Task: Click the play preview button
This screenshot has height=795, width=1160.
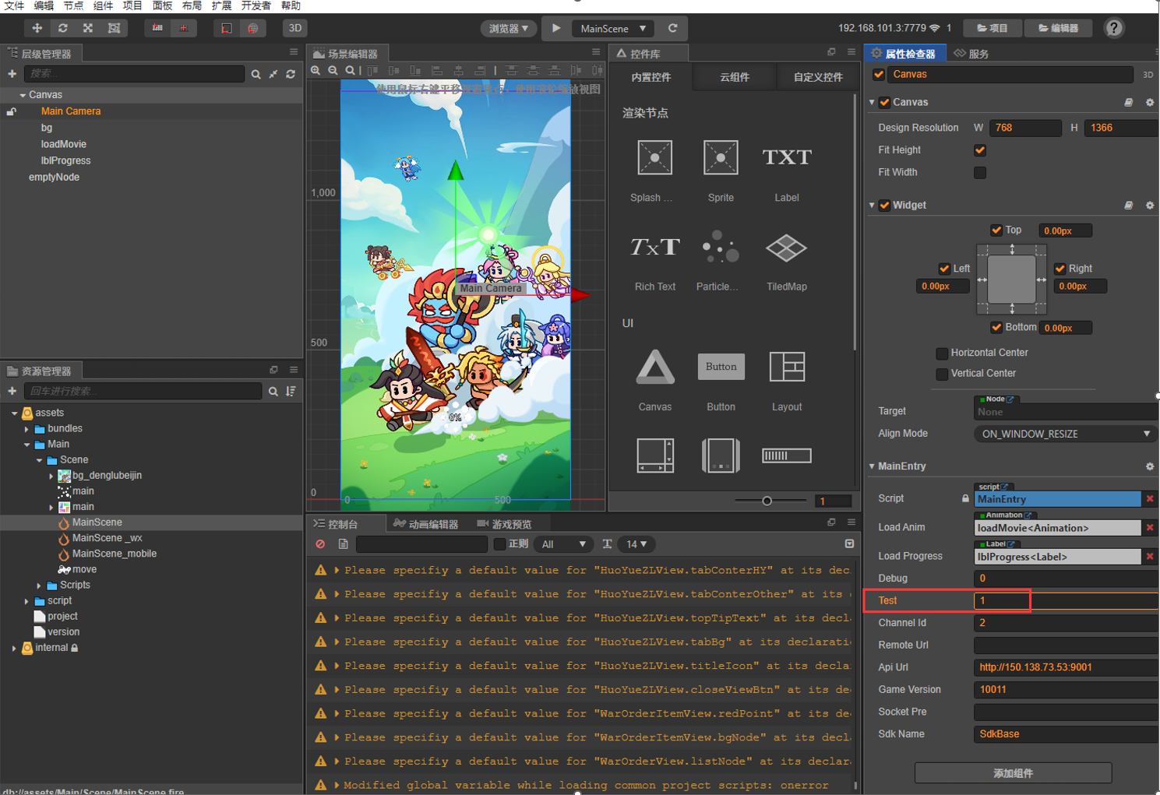Action: [x=556, y=28]
